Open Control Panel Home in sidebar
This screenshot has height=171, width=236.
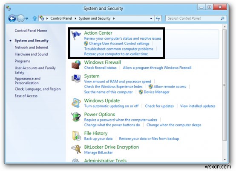(31, 30)
